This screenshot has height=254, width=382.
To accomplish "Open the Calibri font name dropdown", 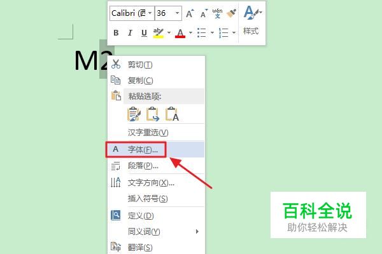I will click(150, 13).
